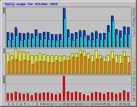Screen dimensions: 137x107
Task: Click day 19 on the x-axis
Action: coord(80,104)
